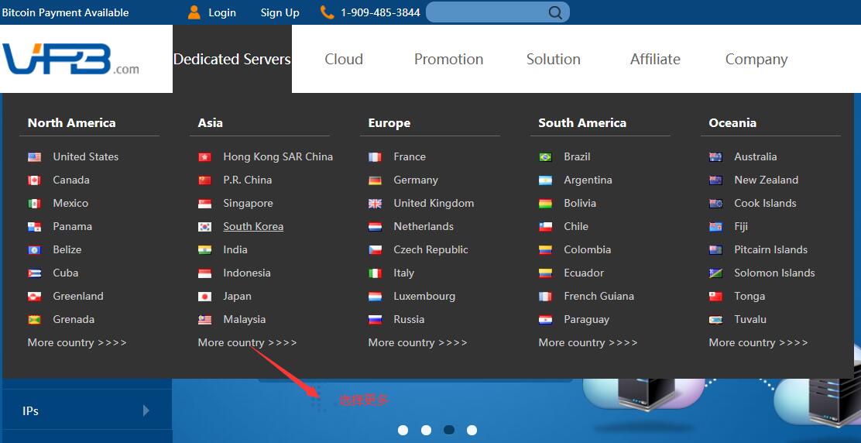Click the South Korea link
The image size is (861, 443).
coord(253,226)
